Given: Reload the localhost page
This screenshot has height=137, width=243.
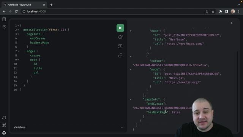Looking at the screenshot, I should [x=16, y=11].
